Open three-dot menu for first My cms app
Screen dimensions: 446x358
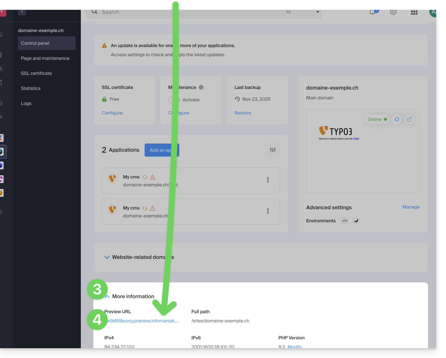click(268, 180)
